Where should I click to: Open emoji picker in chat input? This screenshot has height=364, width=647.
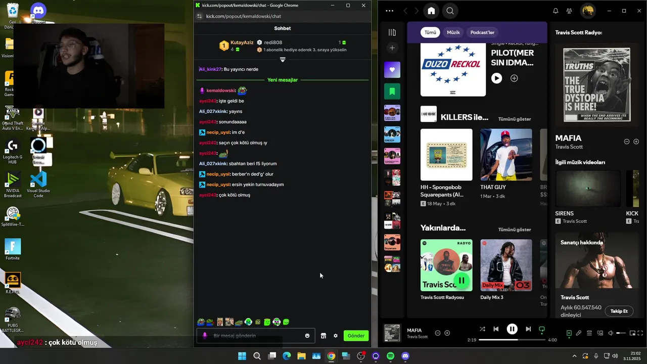[x=307, y=336]
